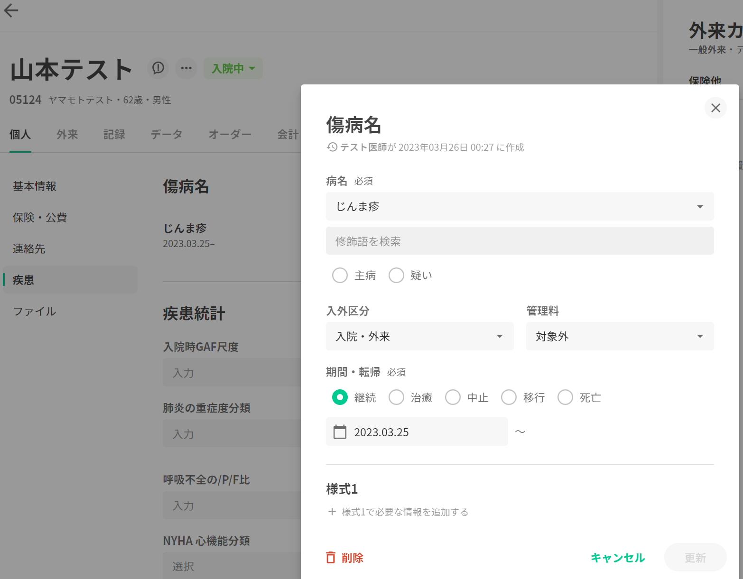Click the trash icon to delete the diagnosis
Screen dimensions: 743x579
pyautogui.click(x=331, y=558)
